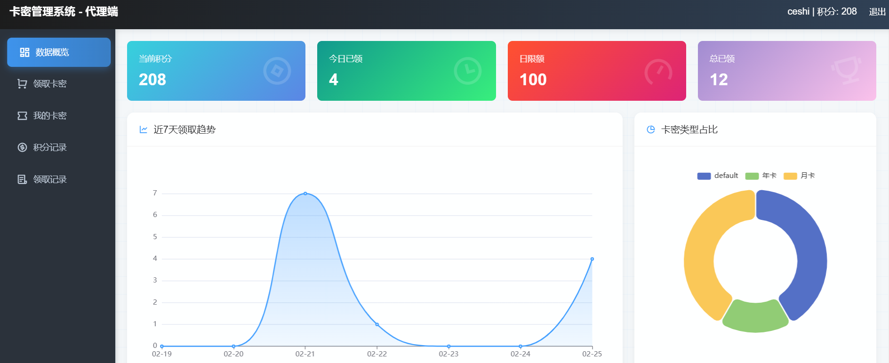Toggle the 年卡 series in chart legend
This screenshot has height=363, width=889.
[761, 176]
